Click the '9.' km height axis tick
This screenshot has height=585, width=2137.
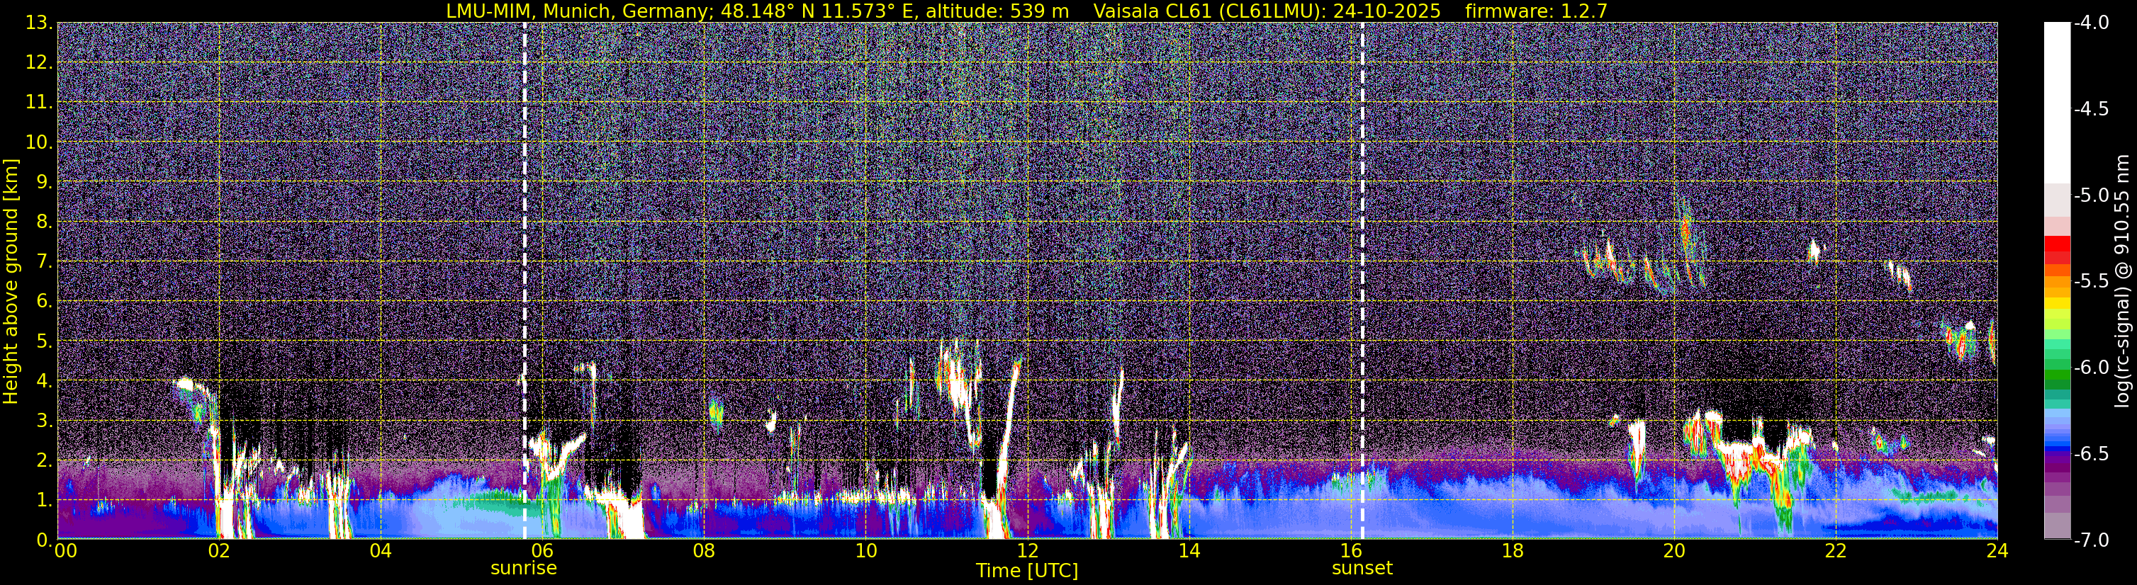(x=44, y=181)
